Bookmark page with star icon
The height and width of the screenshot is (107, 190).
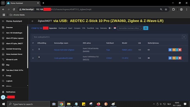coord(166,9)
